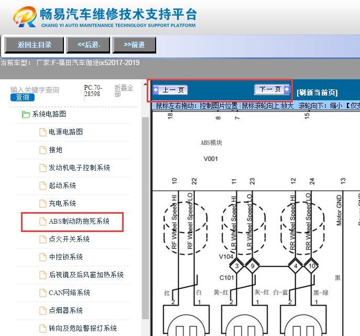
Task: Click the document icon beside 接地
Action: click(42, 150)
